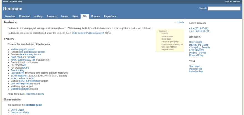Click the Search label link

click(x=203, y=8)
